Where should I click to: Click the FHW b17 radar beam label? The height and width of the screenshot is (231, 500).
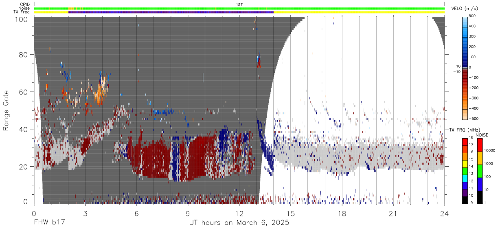coord(49,222)
